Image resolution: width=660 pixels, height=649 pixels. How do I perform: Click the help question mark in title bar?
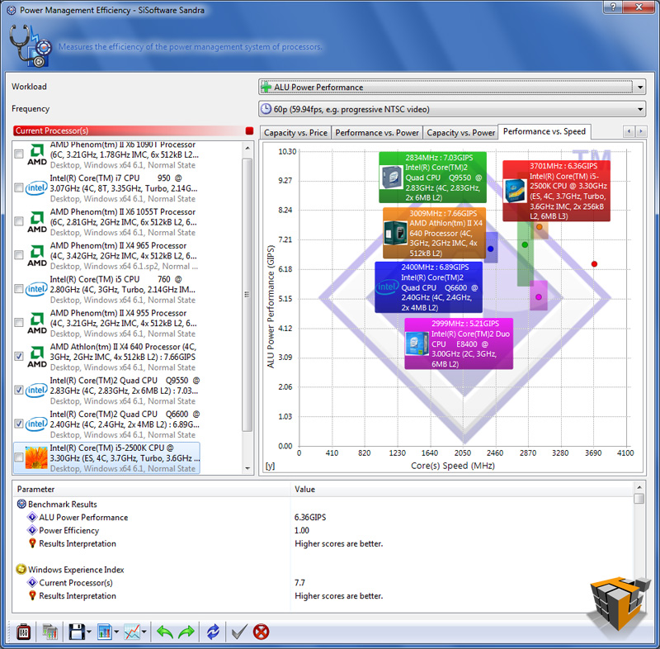(613, 7)
